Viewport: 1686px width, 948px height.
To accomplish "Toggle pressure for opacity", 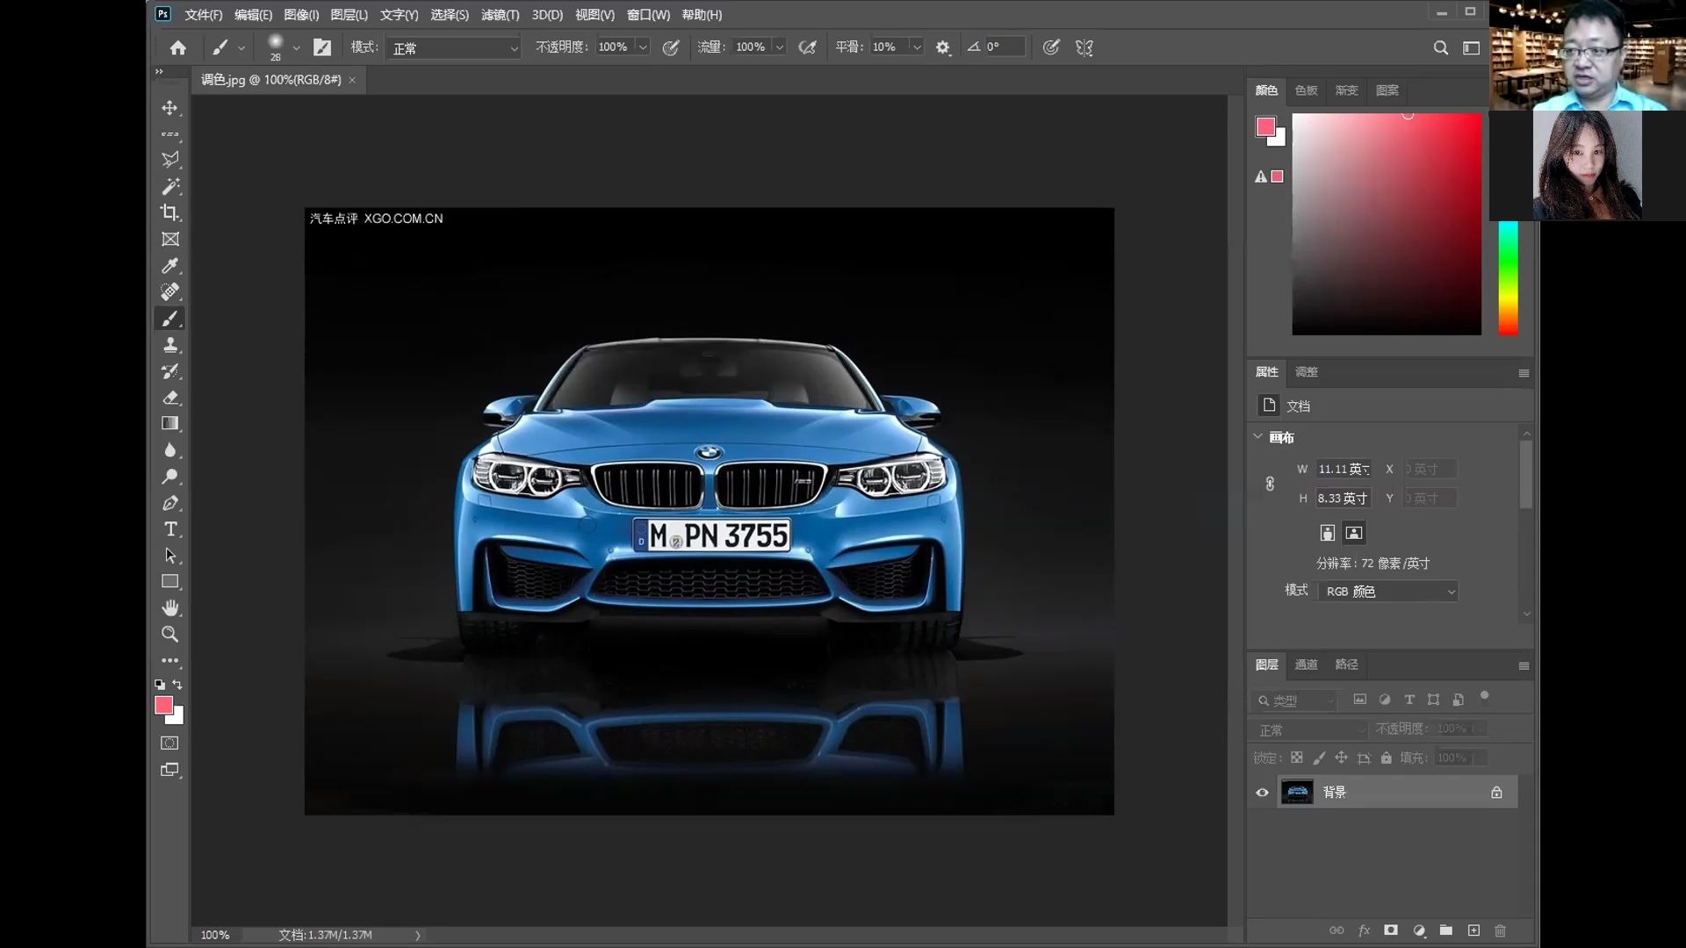I will coord(671,47).
